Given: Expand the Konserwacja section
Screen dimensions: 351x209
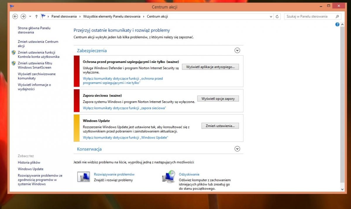Looking at the screenshot, I should [x=237, y=149].
